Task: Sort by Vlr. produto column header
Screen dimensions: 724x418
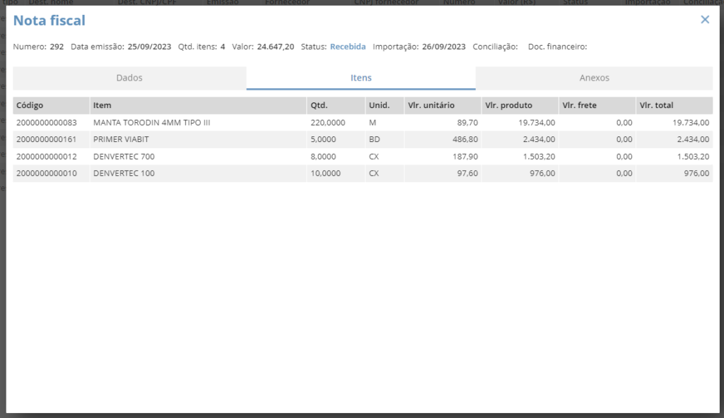Action: (x=520, y=105)
